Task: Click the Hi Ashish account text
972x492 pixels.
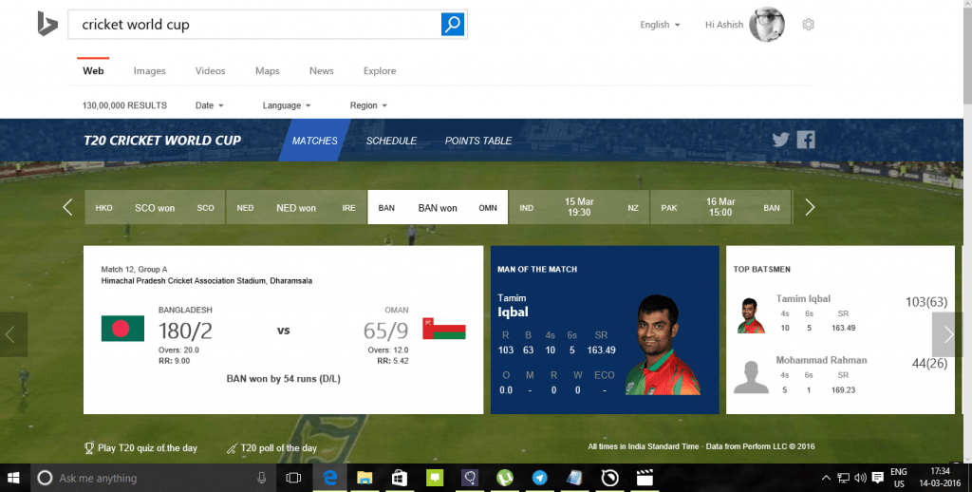Action: pos(724,25)
